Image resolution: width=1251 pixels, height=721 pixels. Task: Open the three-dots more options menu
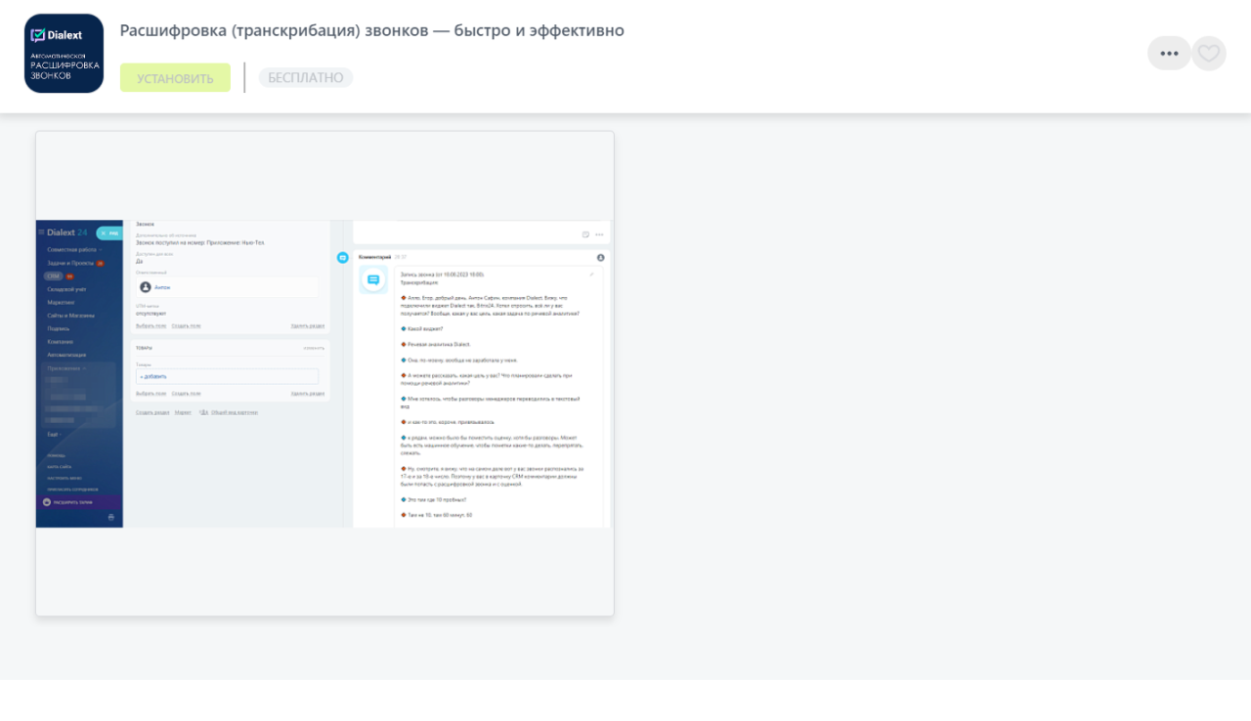1169,54
